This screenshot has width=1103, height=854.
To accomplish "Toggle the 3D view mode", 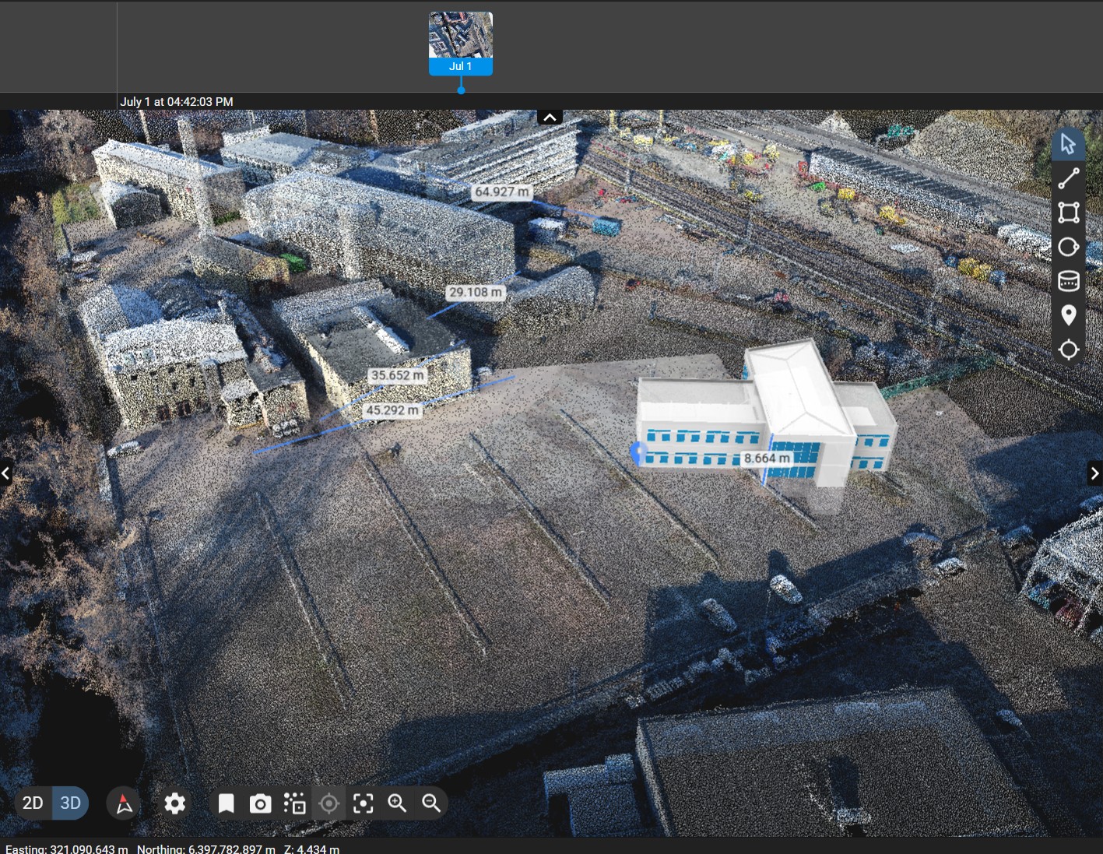I will [x=71, y=803].
